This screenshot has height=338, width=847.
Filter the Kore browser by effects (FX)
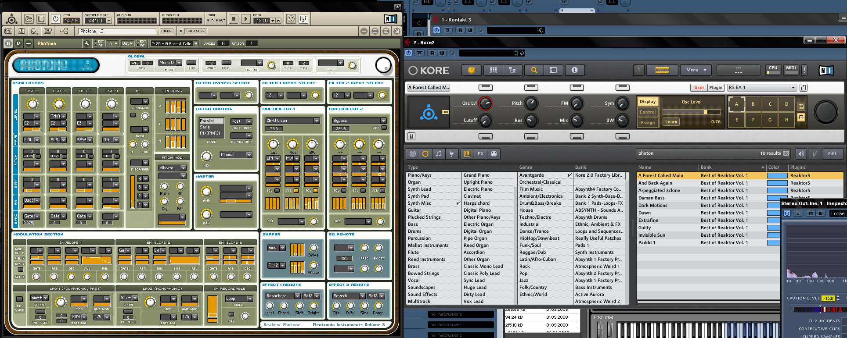(481, 154)
